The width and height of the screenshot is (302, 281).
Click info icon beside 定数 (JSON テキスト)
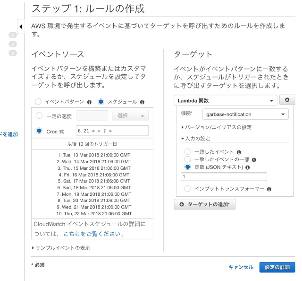point(248,167)
